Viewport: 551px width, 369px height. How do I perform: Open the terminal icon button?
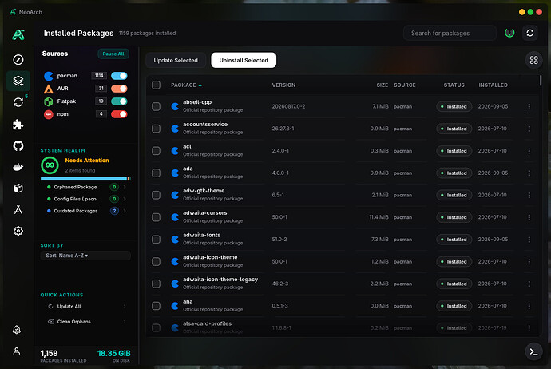click(533, 351)
